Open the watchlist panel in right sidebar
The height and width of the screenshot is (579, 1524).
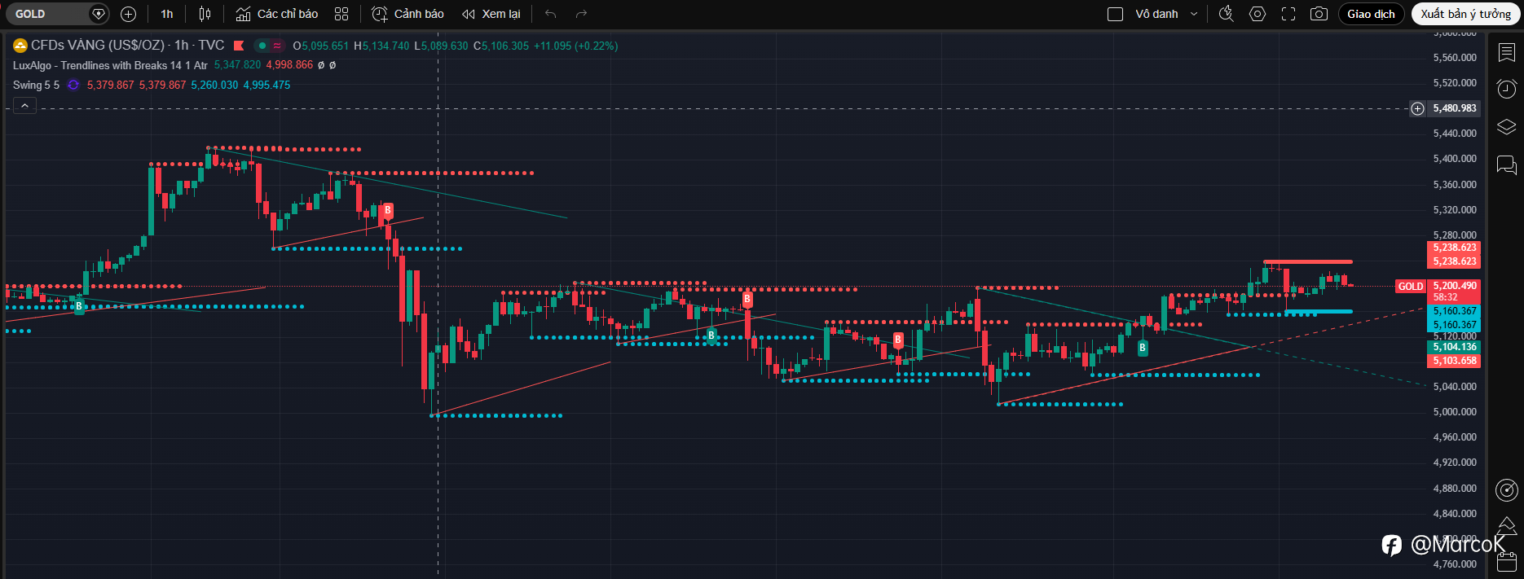click(1507, 52)
